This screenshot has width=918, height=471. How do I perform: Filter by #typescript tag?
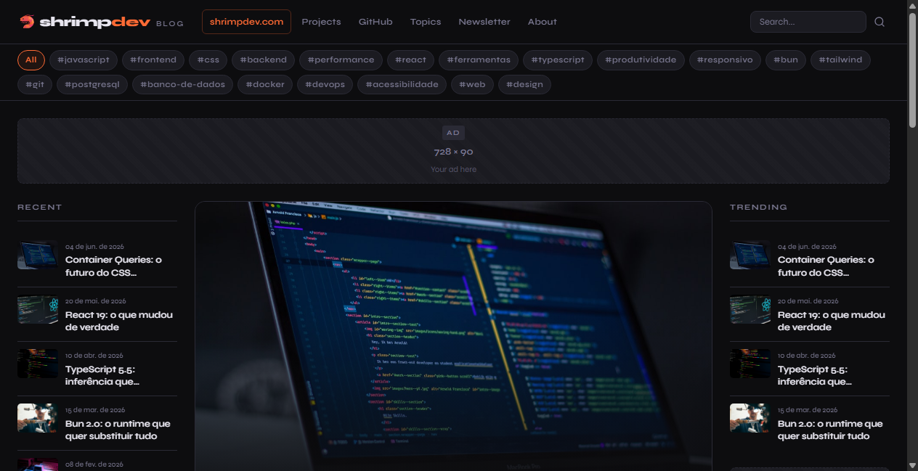558,60
